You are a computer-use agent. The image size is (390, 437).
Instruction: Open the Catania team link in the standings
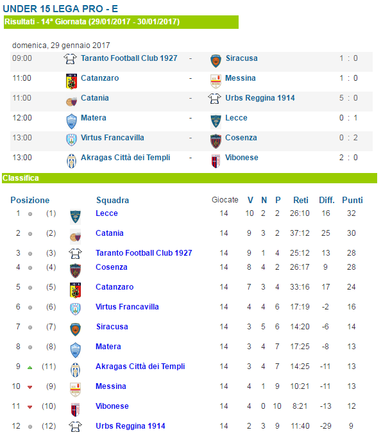tap(109, 233)
